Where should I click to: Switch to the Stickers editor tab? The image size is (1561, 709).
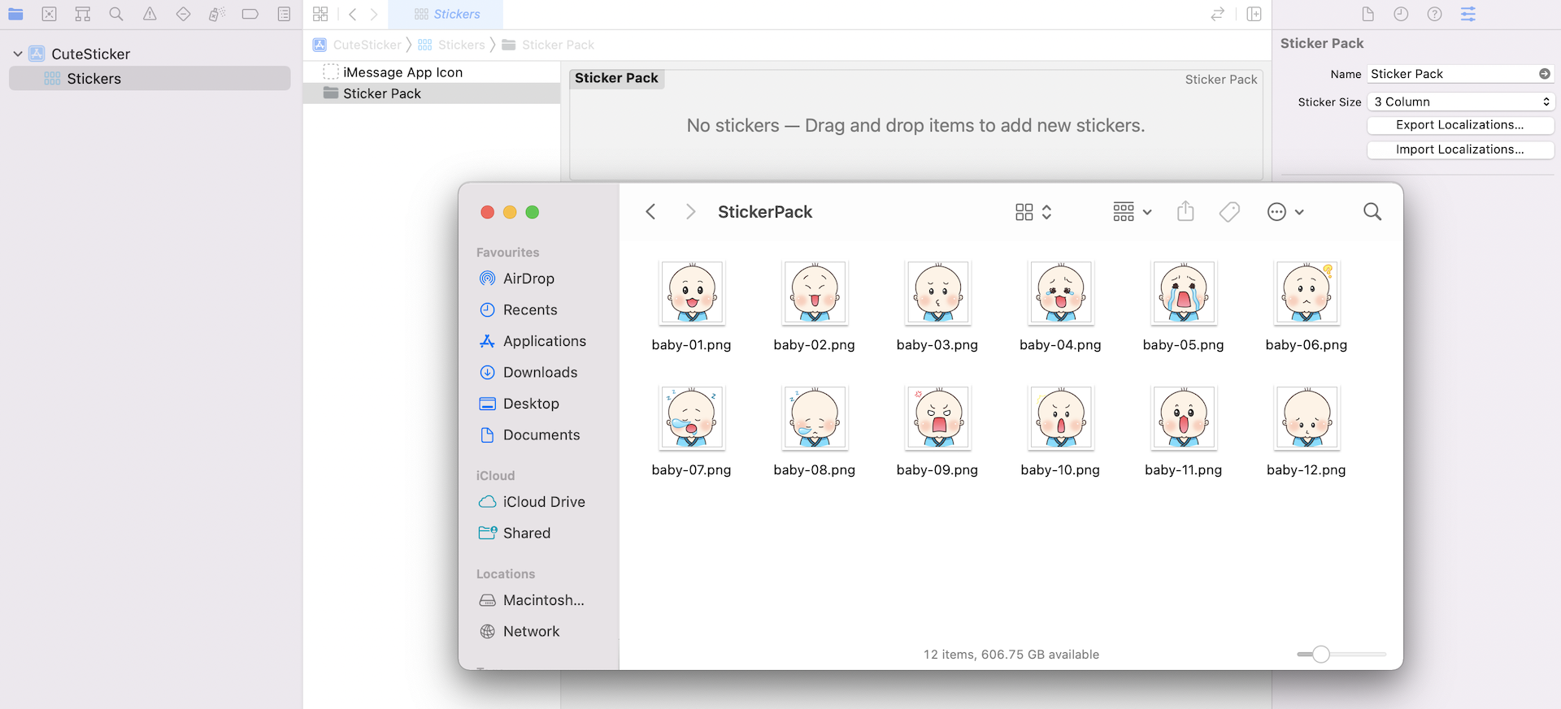446,14
